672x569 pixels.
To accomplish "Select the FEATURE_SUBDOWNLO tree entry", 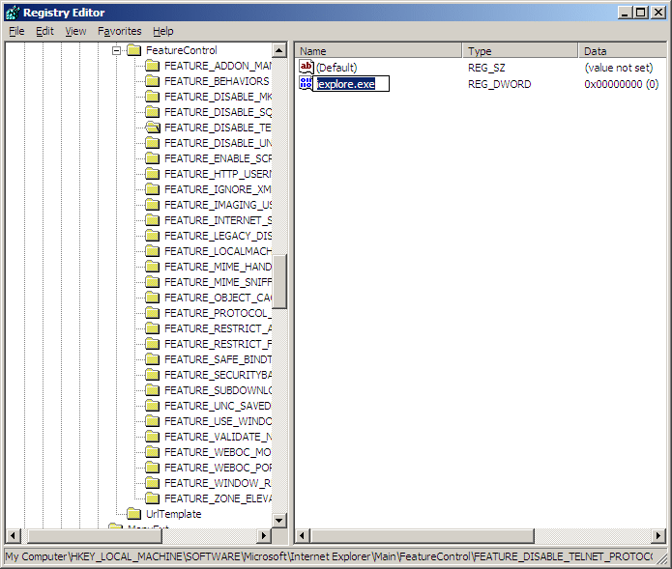I will click(x=219, y=390).
